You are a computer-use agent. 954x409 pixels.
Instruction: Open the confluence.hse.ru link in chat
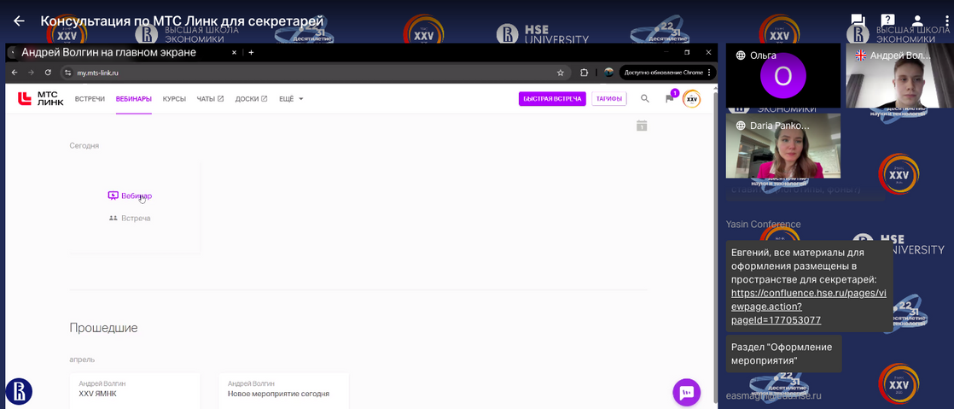(808, 307)
